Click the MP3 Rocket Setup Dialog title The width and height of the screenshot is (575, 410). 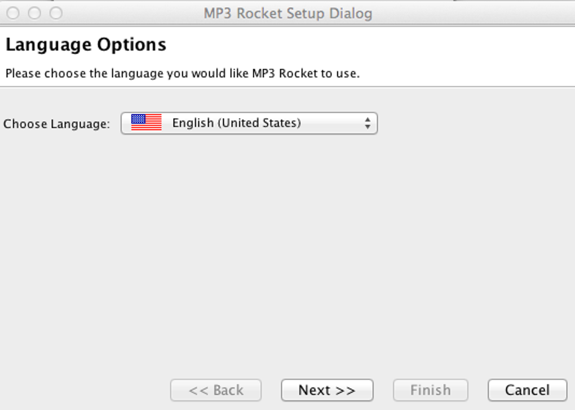(x=287, y=13)
